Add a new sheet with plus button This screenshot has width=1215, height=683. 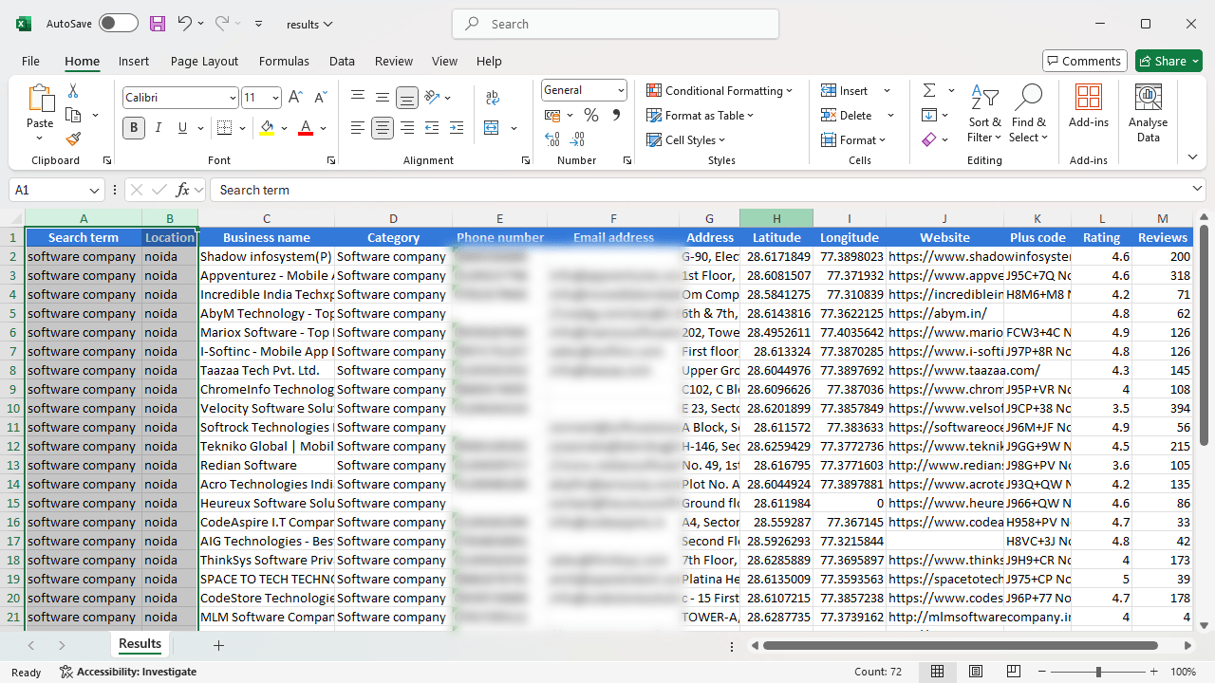(x=218, y=645)
